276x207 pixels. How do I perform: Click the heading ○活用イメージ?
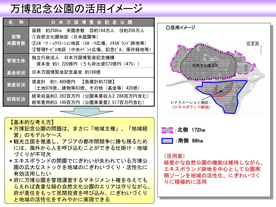coord(181,28)
